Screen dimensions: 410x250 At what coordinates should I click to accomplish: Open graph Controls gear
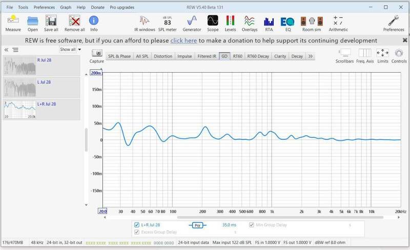tap(399, 56)
